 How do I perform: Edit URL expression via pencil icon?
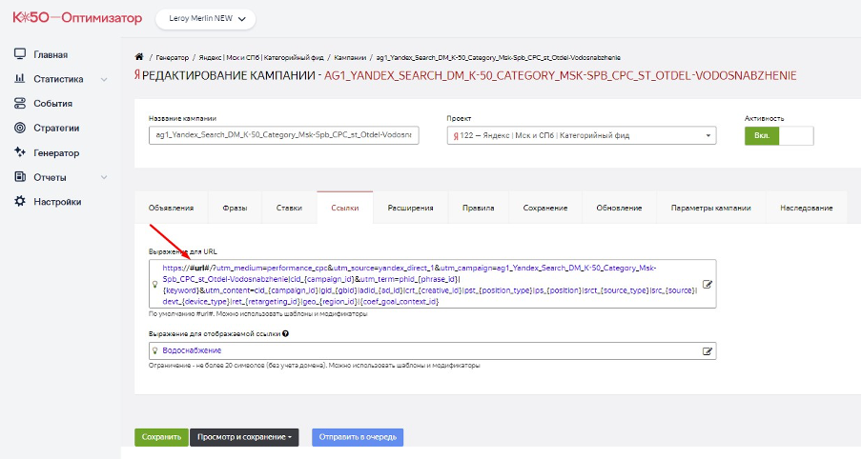point(707,285)
